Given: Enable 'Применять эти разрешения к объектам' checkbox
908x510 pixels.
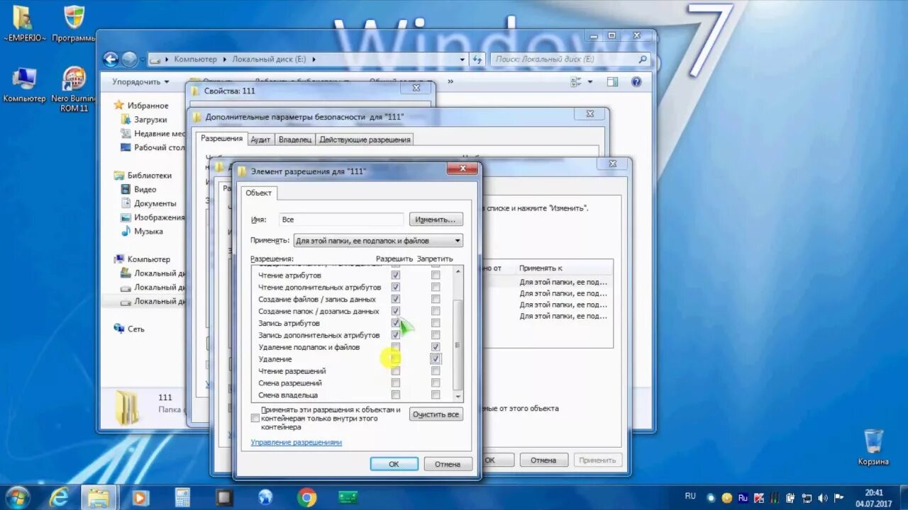Looking at the screenshot, I should (255, 419).
